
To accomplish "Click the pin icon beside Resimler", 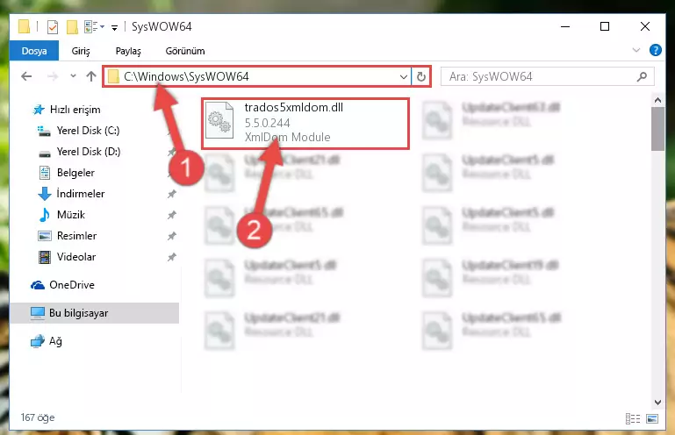I will point(172,236).
